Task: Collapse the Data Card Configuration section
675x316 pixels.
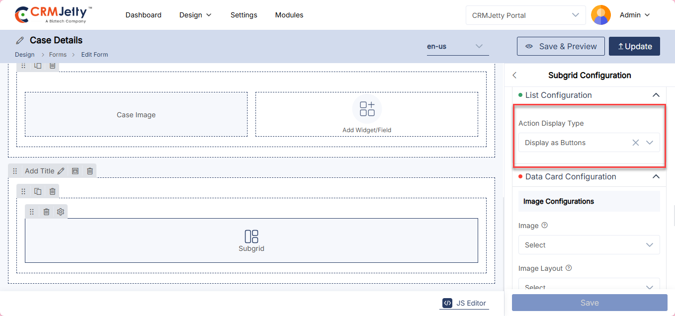Action: [x=656, y=176]
